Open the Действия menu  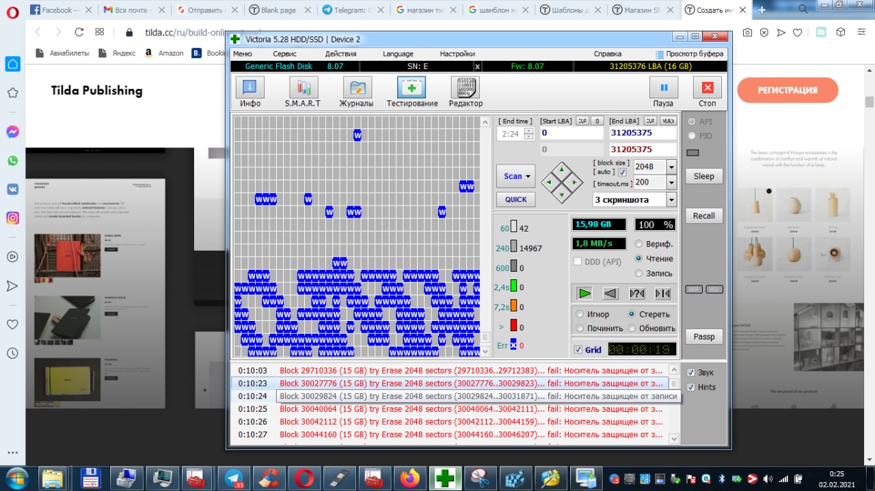(x=340, y=54)
